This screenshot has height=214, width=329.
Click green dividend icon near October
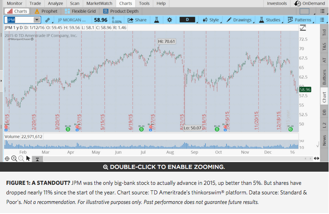pyautogui.click(x=217, y=129)
